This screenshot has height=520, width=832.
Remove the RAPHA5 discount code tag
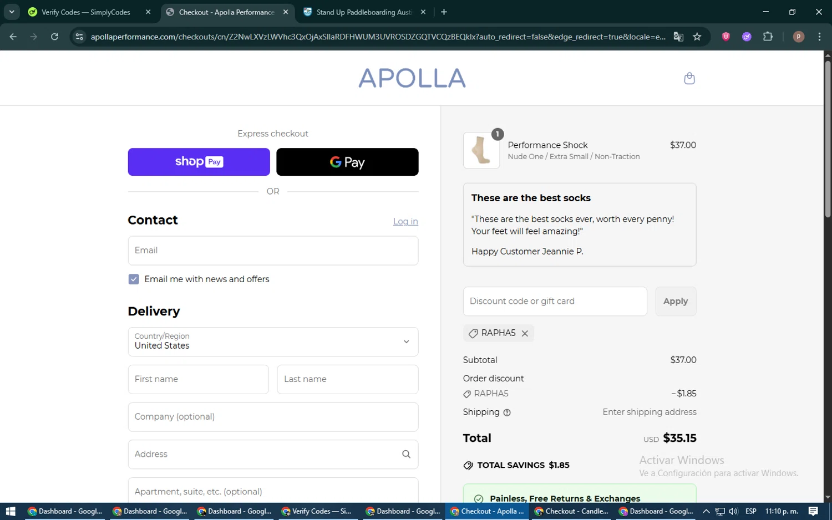[x=525, y=333]
